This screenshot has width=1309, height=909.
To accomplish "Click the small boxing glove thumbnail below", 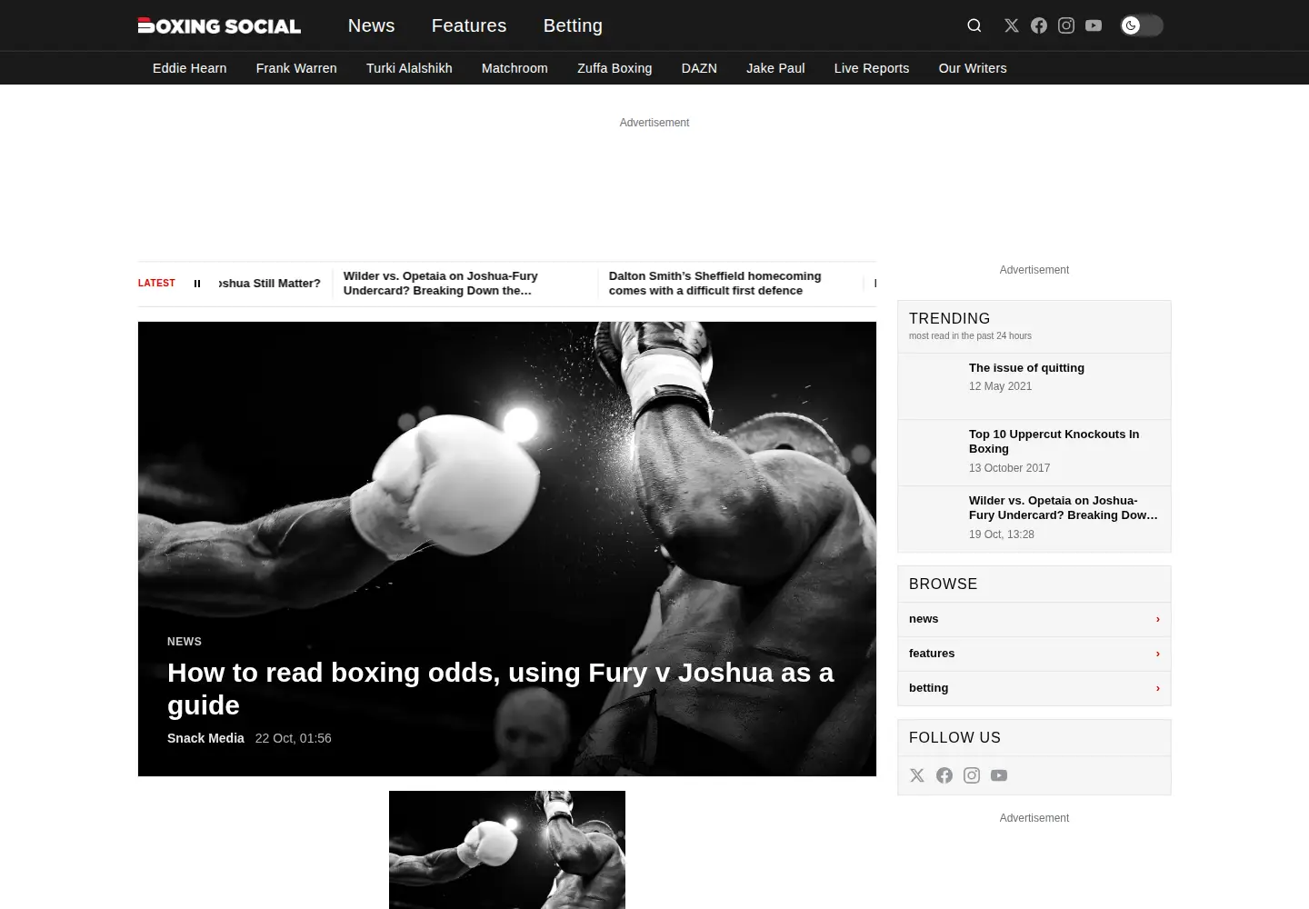I will click(507, 850).
